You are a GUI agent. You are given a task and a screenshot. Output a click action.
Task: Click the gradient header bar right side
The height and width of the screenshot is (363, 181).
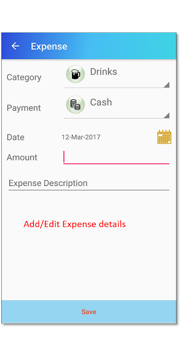(143, 46)
